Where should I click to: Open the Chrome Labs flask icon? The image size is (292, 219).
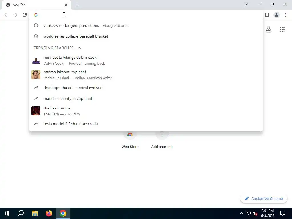tap(269, 29)
